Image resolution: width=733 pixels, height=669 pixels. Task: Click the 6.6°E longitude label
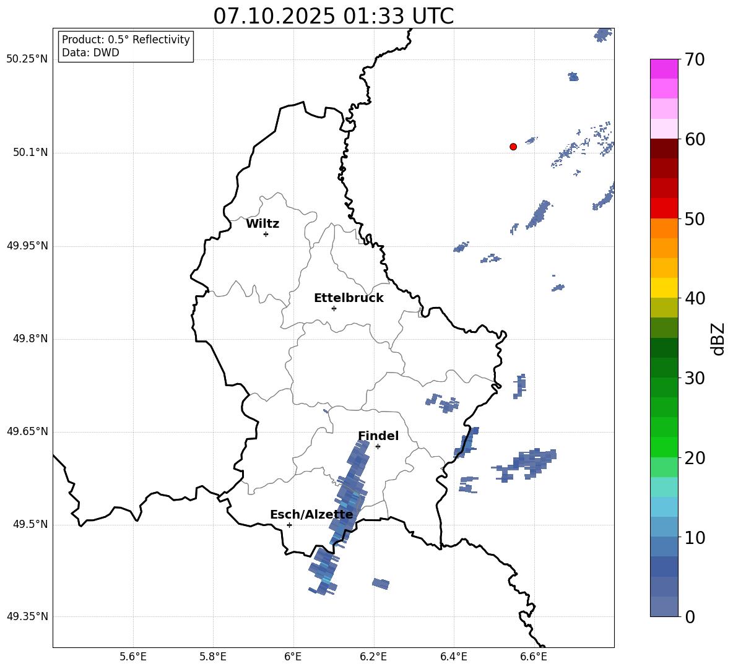534,657
